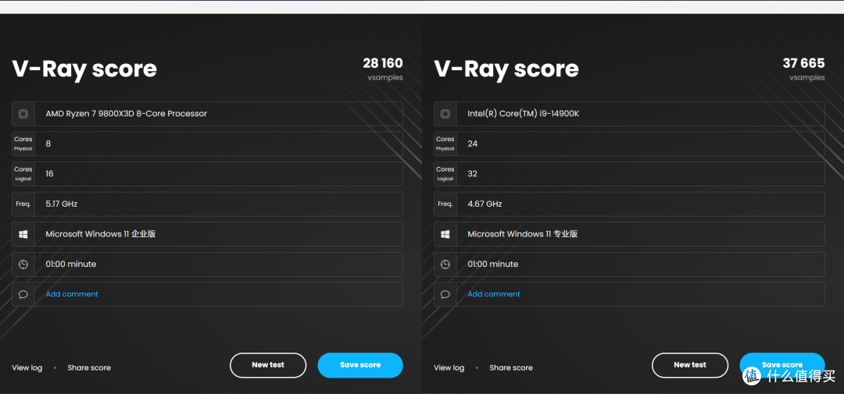Screen dimensions: 844x394
Task: Click the 37 665 vsamples score value
Action: coord(803,63)
